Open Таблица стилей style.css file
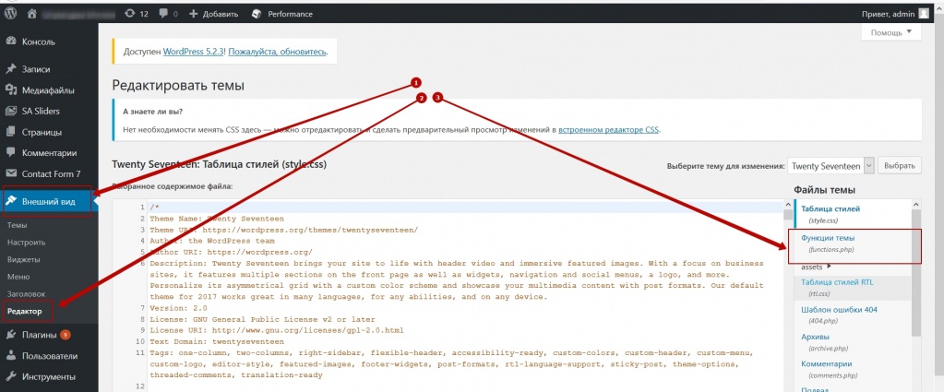Image resolution: width=944 pixels, height=392 pixels. coord(830,214)
